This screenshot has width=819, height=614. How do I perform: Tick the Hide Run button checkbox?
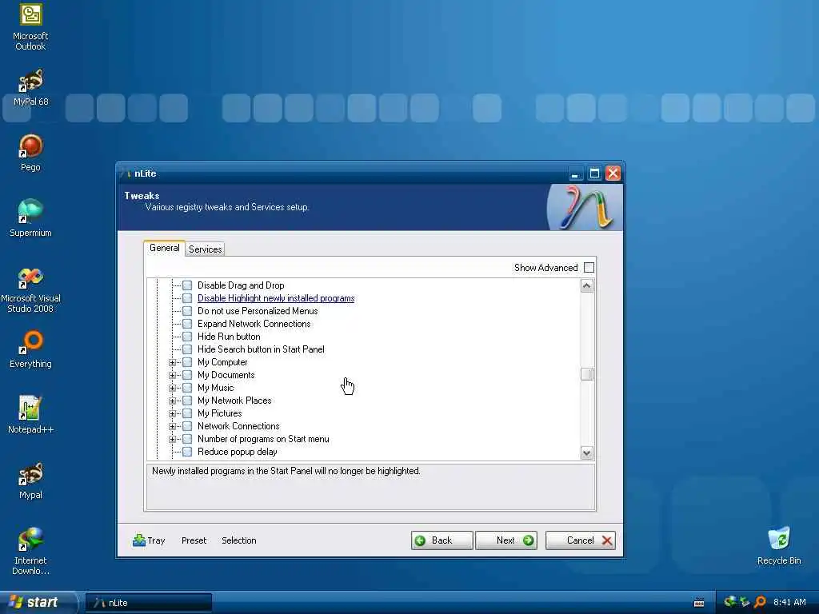(x=187, y=337)
